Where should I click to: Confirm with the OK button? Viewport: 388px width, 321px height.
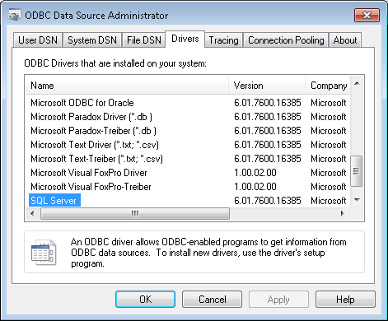pyautogui.click(x=145, y=300)
